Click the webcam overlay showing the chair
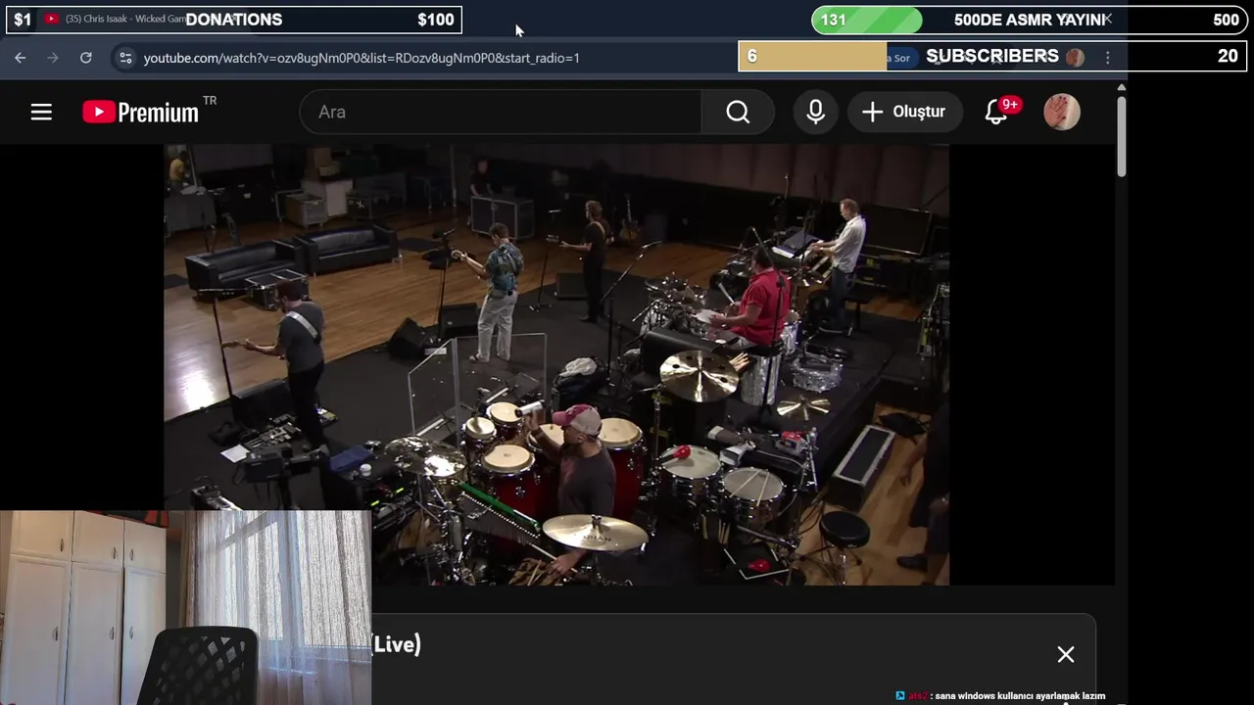This screenshot has width=1254, height=705. tap(185, 607)
